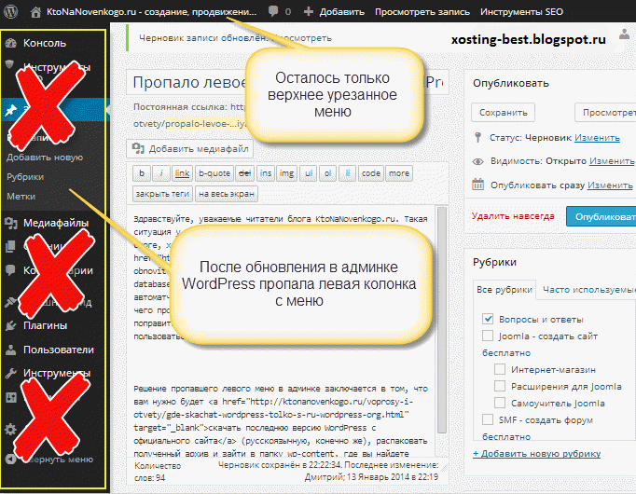Click + Добавить новую рубрику link
This screenshot has width=636, height=494.
[536, 454]
